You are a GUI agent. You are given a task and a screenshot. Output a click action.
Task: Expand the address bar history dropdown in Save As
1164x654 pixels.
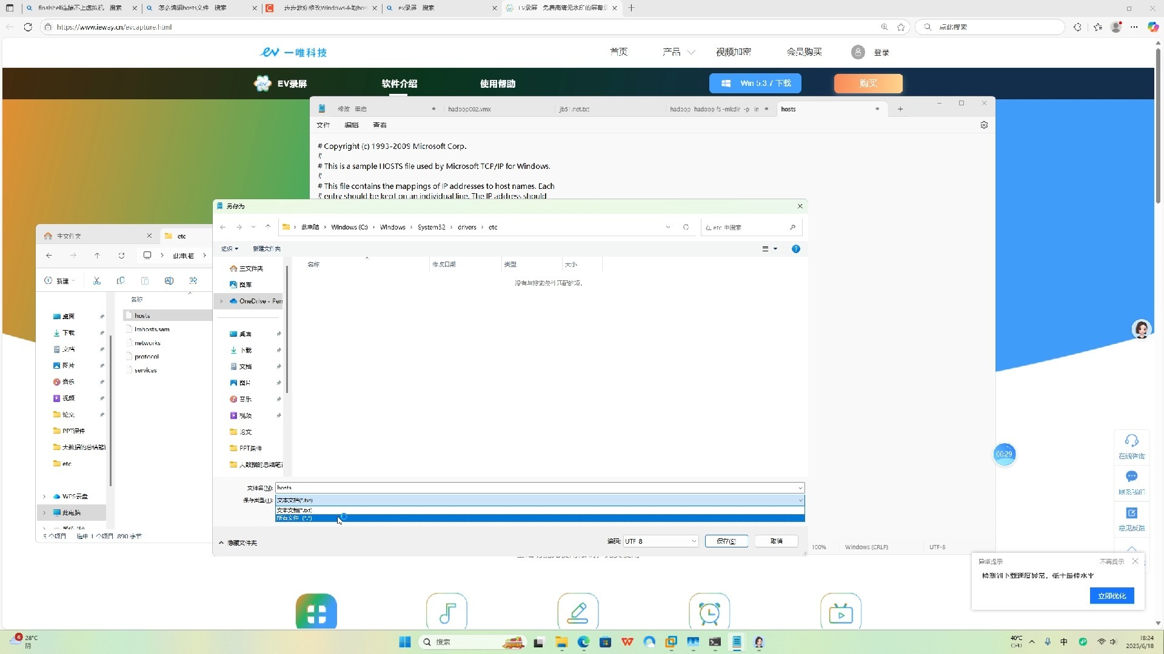pos(668,227)
